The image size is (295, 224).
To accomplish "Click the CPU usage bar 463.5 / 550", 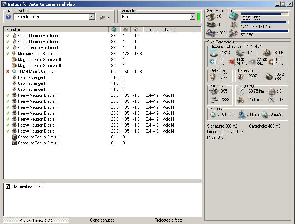I will pos(265,14).
